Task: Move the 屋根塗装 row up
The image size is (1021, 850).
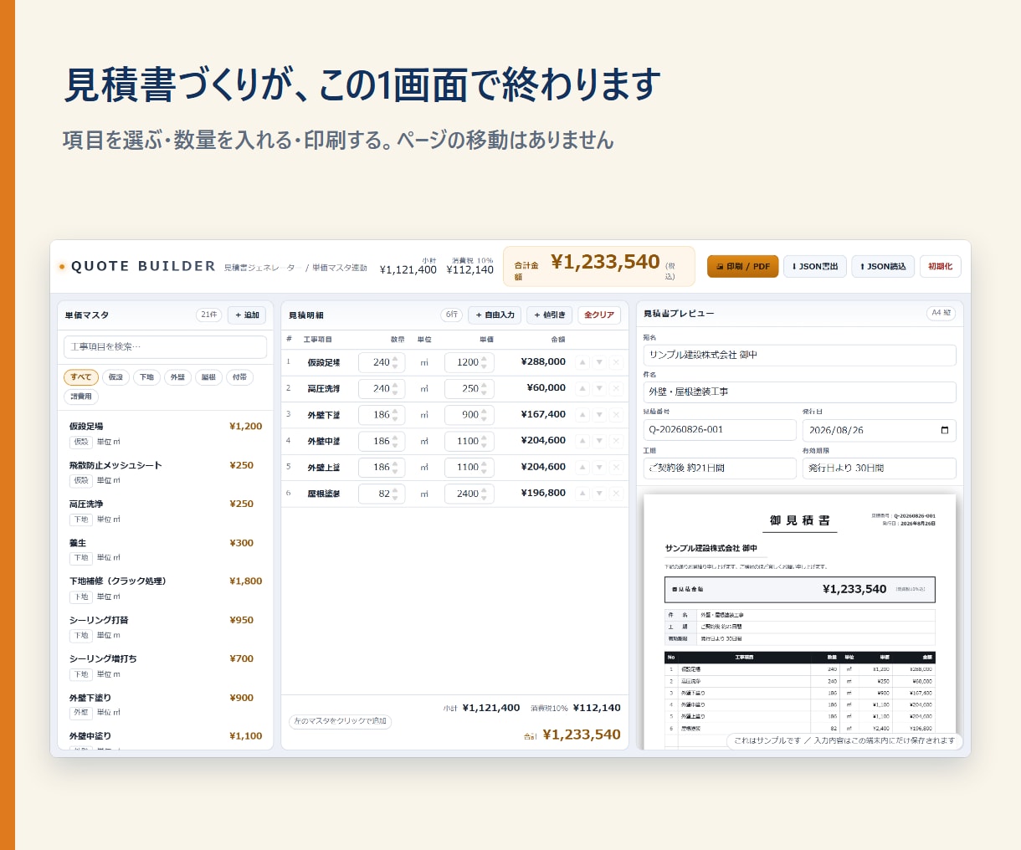Action: tap(582, 494)
